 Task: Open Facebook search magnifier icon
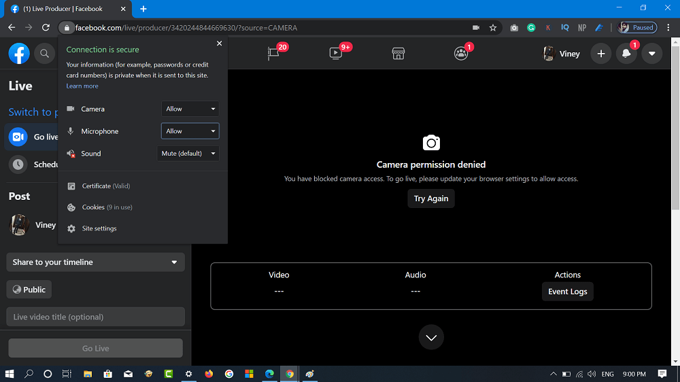pyautogui.click(x=44, y=53)
